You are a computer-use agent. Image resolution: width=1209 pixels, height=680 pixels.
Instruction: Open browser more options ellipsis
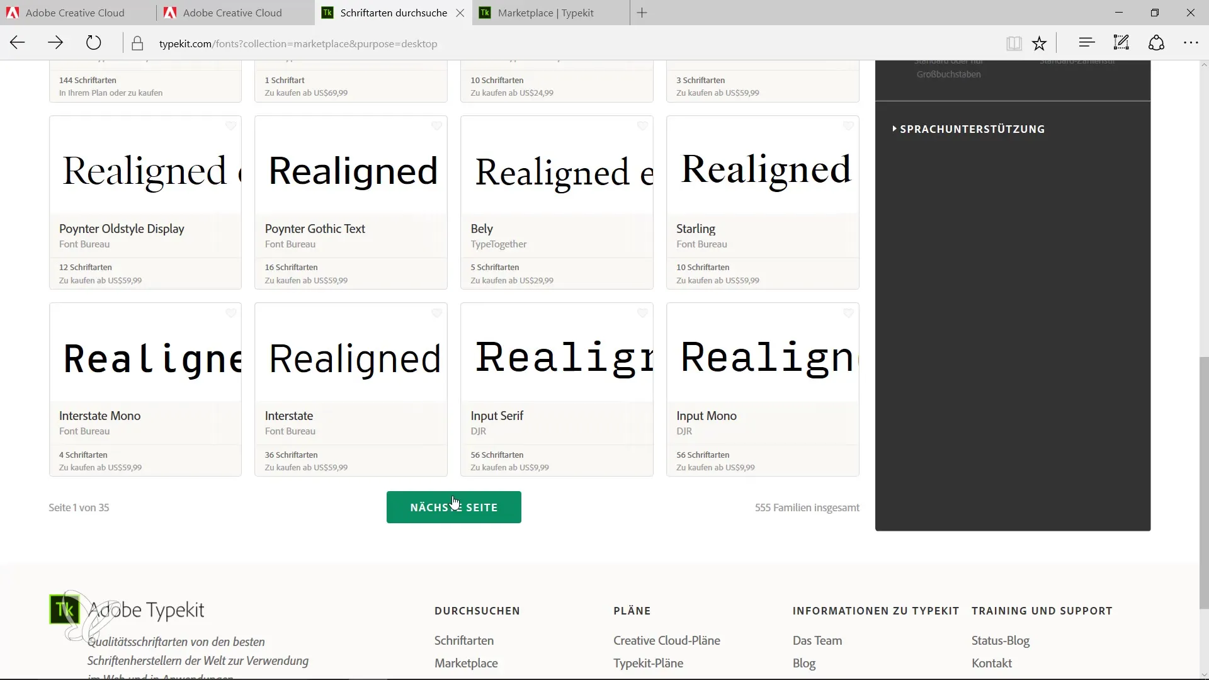pos(1191,43)
